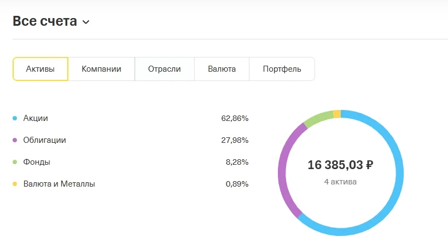
Task: Select the Акции legend row label
Action: [x=36, y=118]
